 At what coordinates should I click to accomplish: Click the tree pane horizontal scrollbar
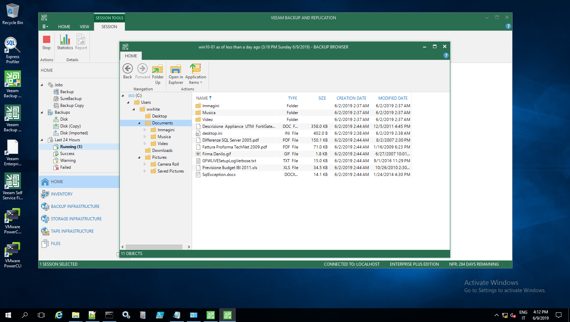(x=154, y=247)
